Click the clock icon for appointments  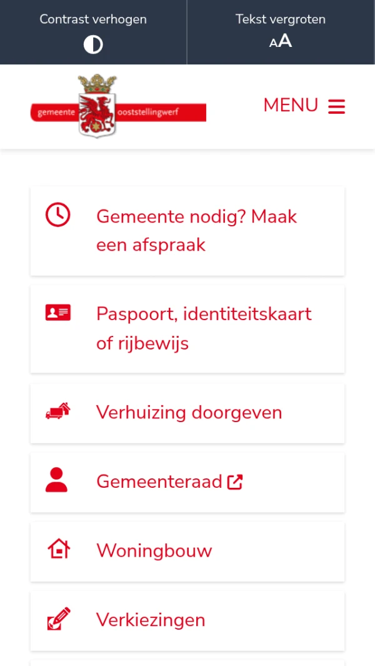click(57, 215)
